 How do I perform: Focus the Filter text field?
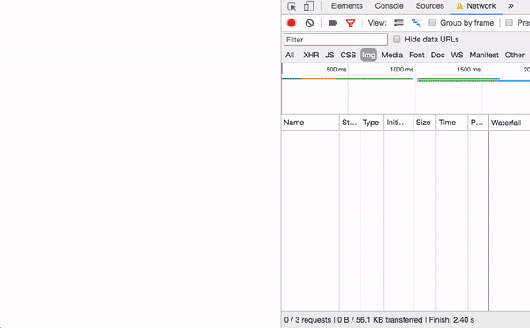(336, 40)
